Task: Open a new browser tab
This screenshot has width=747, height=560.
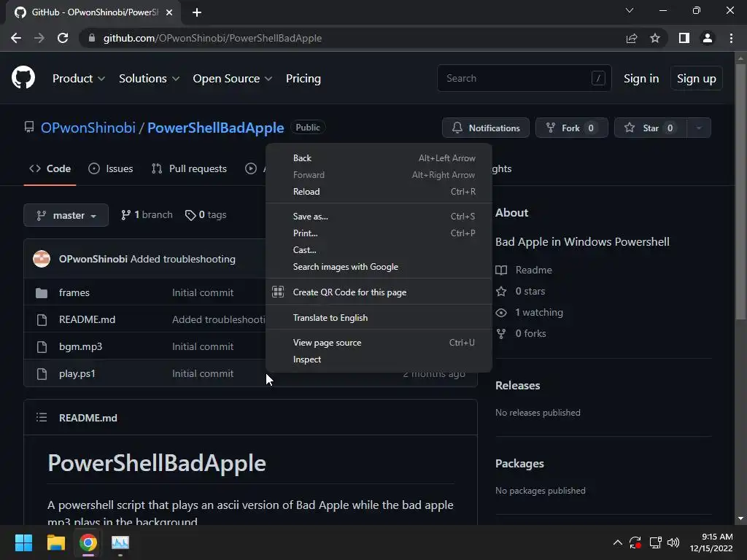Action: (x=197, y=12)
